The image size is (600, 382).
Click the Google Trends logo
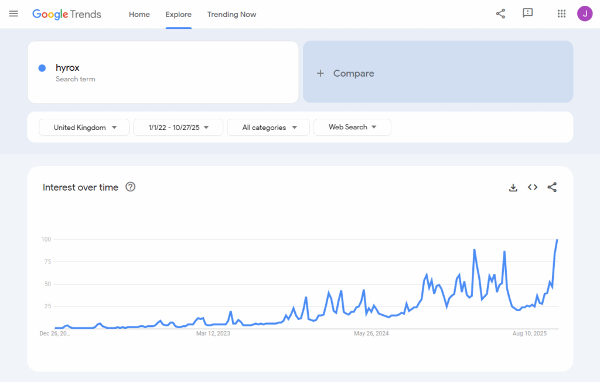[66, 14]
